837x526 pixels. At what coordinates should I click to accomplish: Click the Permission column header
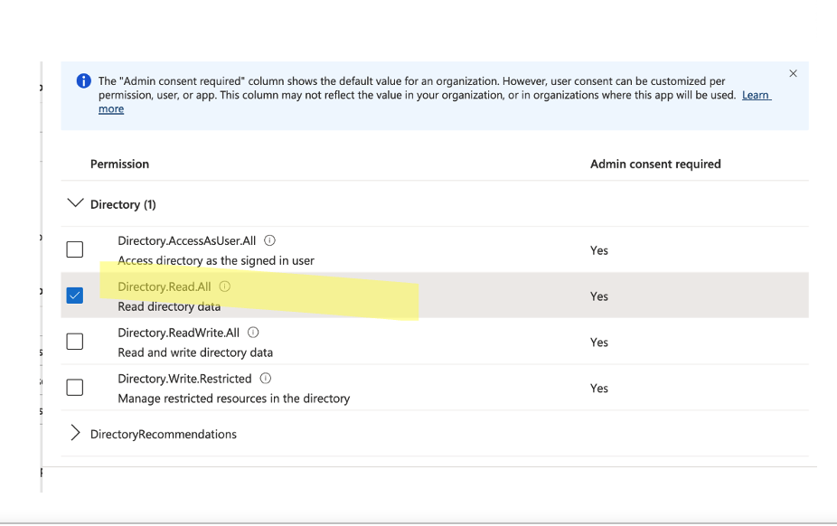pos(119,164)
